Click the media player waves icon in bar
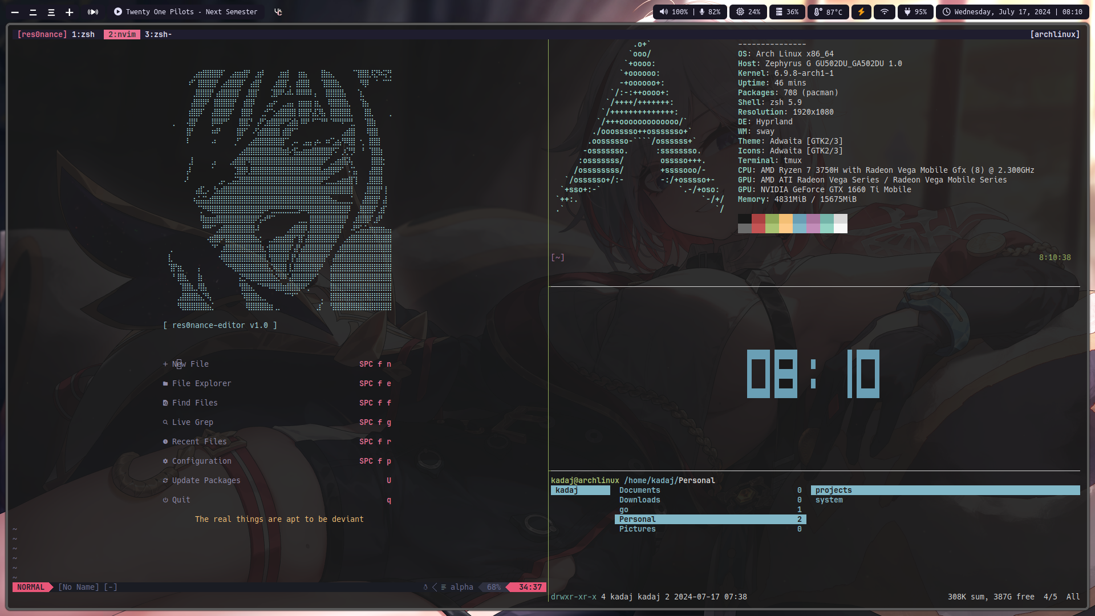The height and width of the screenshot is (616, 1095). (93, 12)
